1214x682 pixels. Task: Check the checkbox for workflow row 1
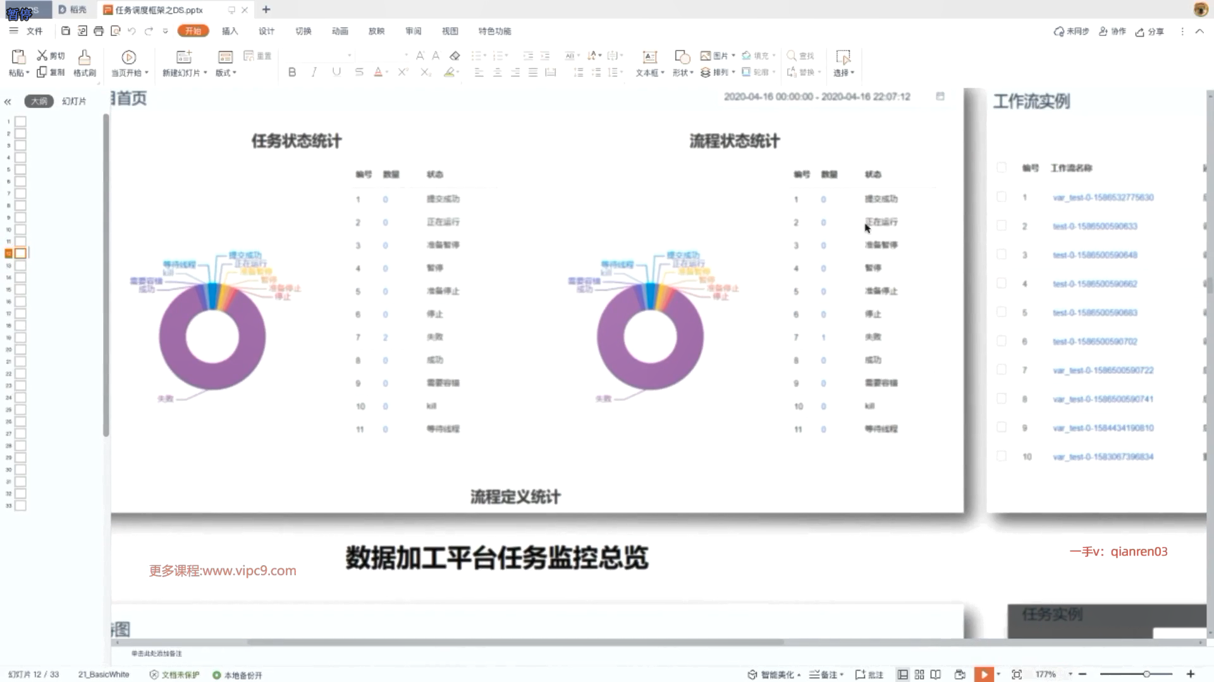tap(1002, 197)
